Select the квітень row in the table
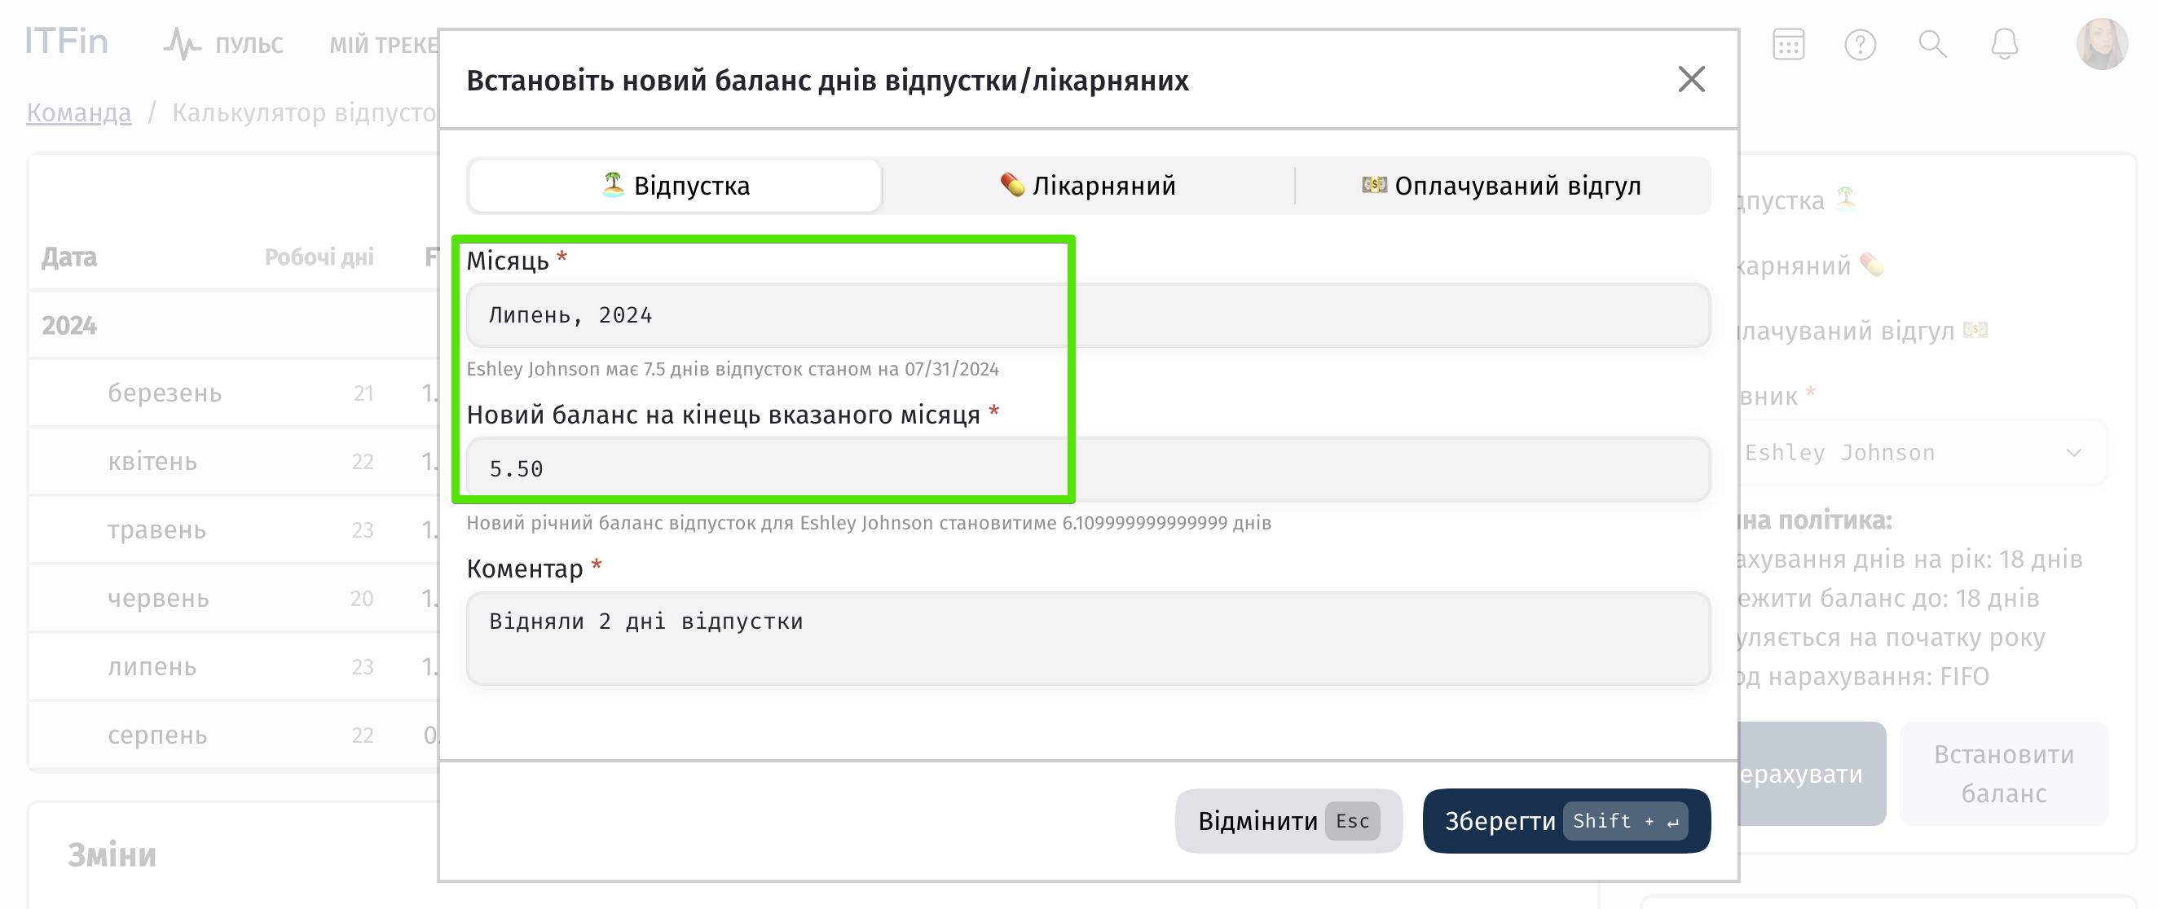The height and width of the screenshot is (909, 2158). (235, 462)
